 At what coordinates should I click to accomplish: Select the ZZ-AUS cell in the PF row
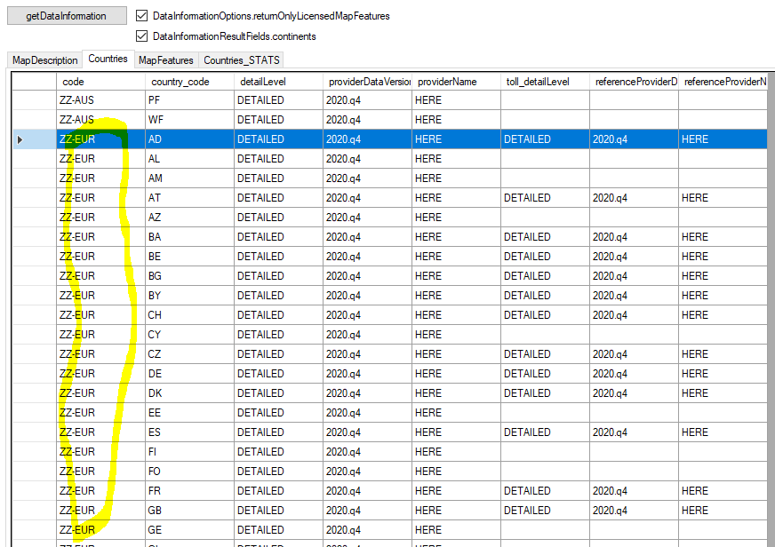click(100, 100)
